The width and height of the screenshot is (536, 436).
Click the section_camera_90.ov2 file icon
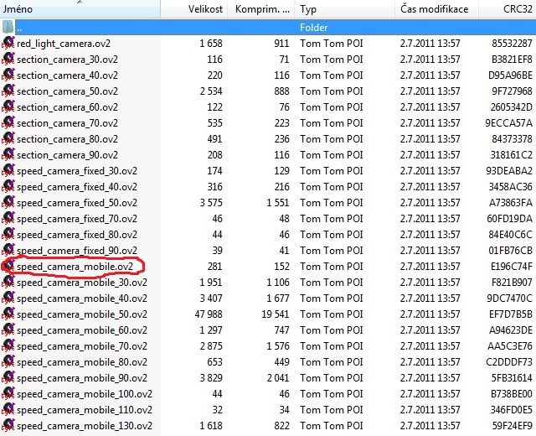coord(8,154)
